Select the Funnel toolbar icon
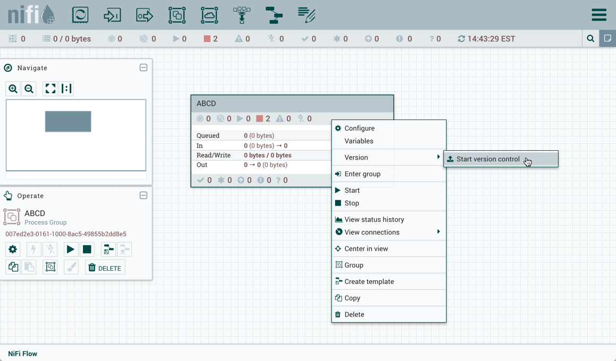The height and width of the screenshot is (361, 616). [242, 15]
